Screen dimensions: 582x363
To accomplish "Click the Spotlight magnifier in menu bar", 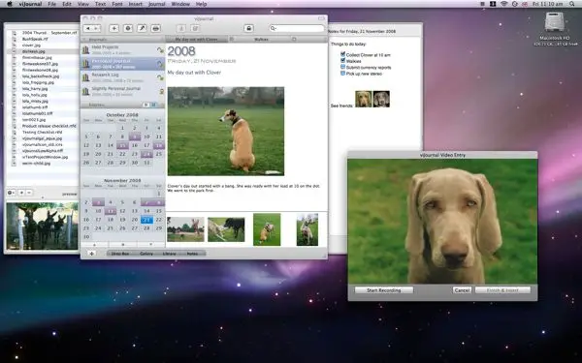I will [x=572, y=4].
